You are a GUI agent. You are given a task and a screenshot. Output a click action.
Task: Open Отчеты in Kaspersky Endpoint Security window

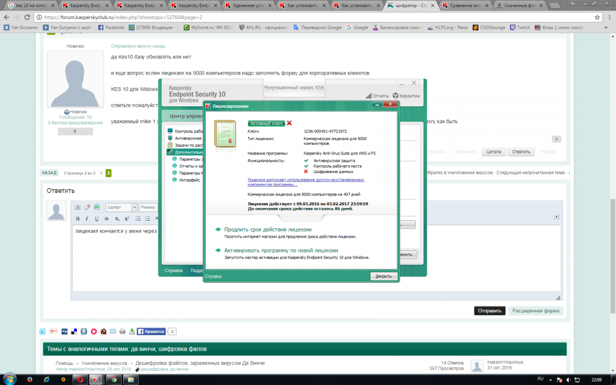[x=377, y=96]
